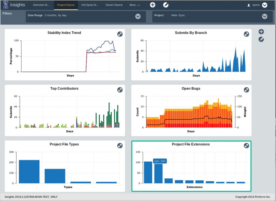Enlarge the Open Bugs chart
The height and width of the screenshot is (201, 276).
246,90
